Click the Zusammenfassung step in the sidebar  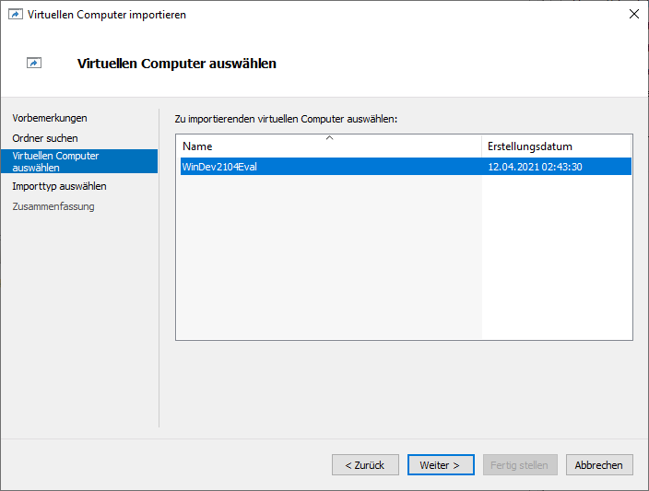[53, 206]
